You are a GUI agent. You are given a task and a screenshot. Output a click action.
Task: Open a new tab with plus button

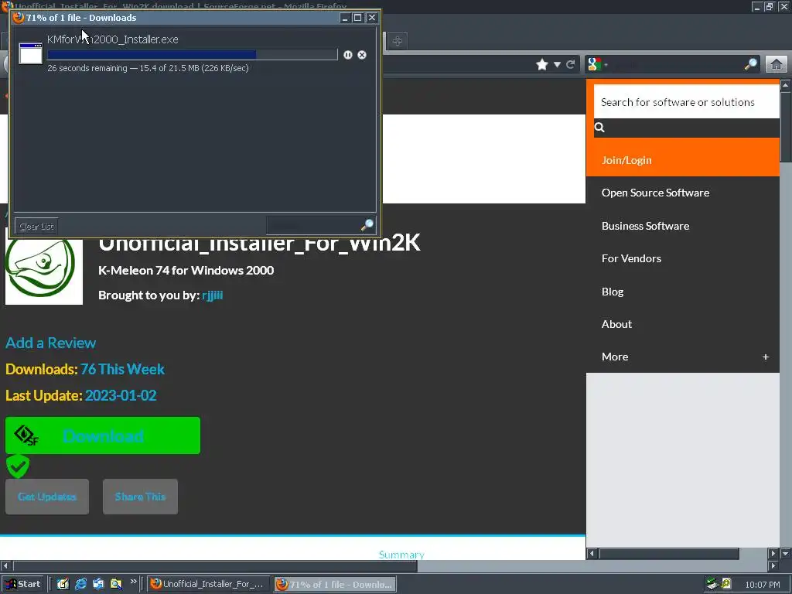tap(398, 41)
